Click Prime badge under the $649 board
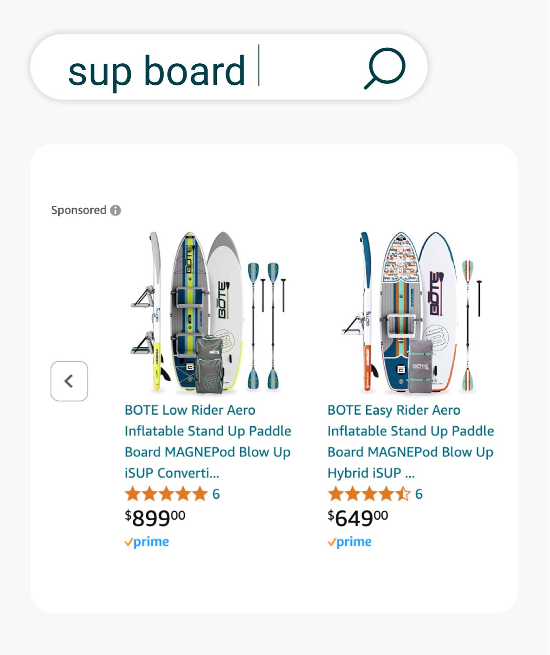550x655 pixels. (350, 542)
